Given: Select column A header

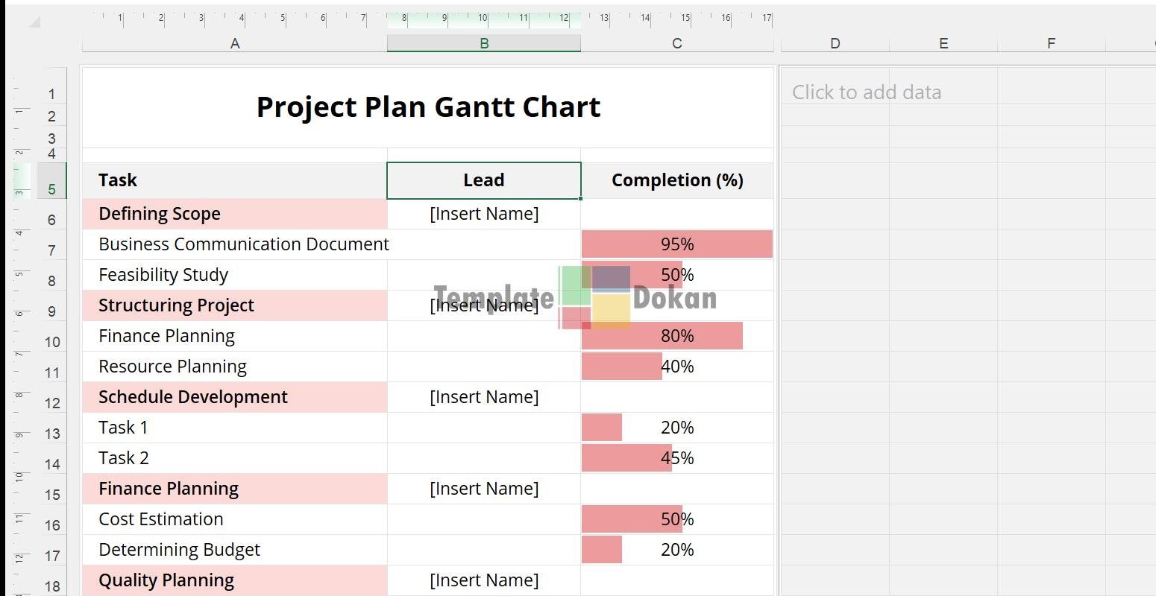Looking at the screenshot, I should tap(234, 44).
